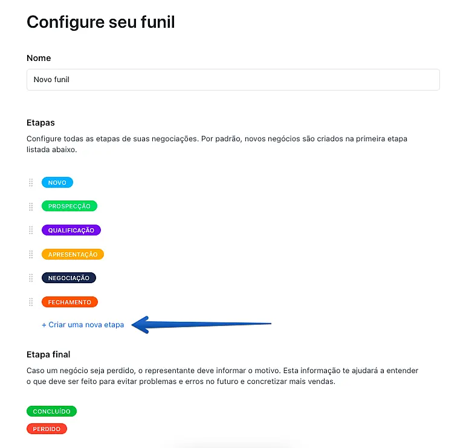This screenshot has height=448, width=469.
Task: Click the orange APRESENTAÇÃO stage tag
Action: (73, 254)
